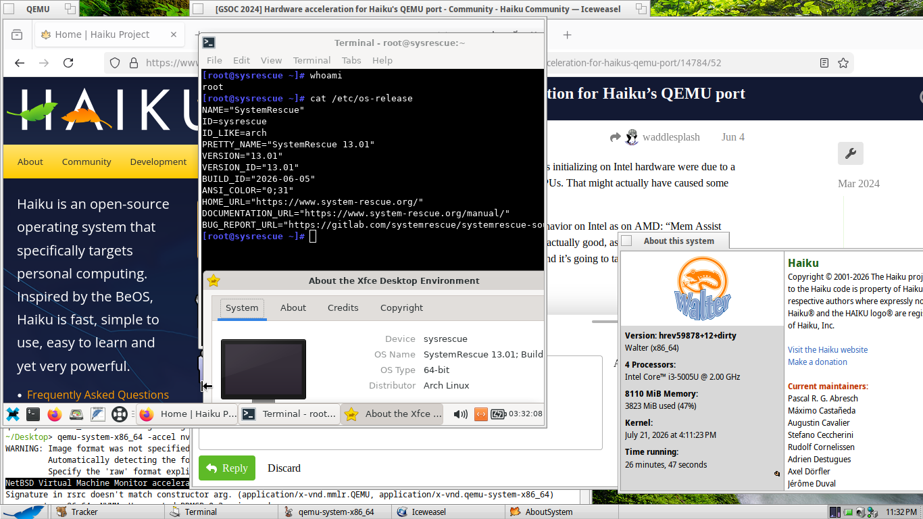This screenshot has width=923, height=519.
Task: Bookmark page using the star icon
Action: (843, 63)
